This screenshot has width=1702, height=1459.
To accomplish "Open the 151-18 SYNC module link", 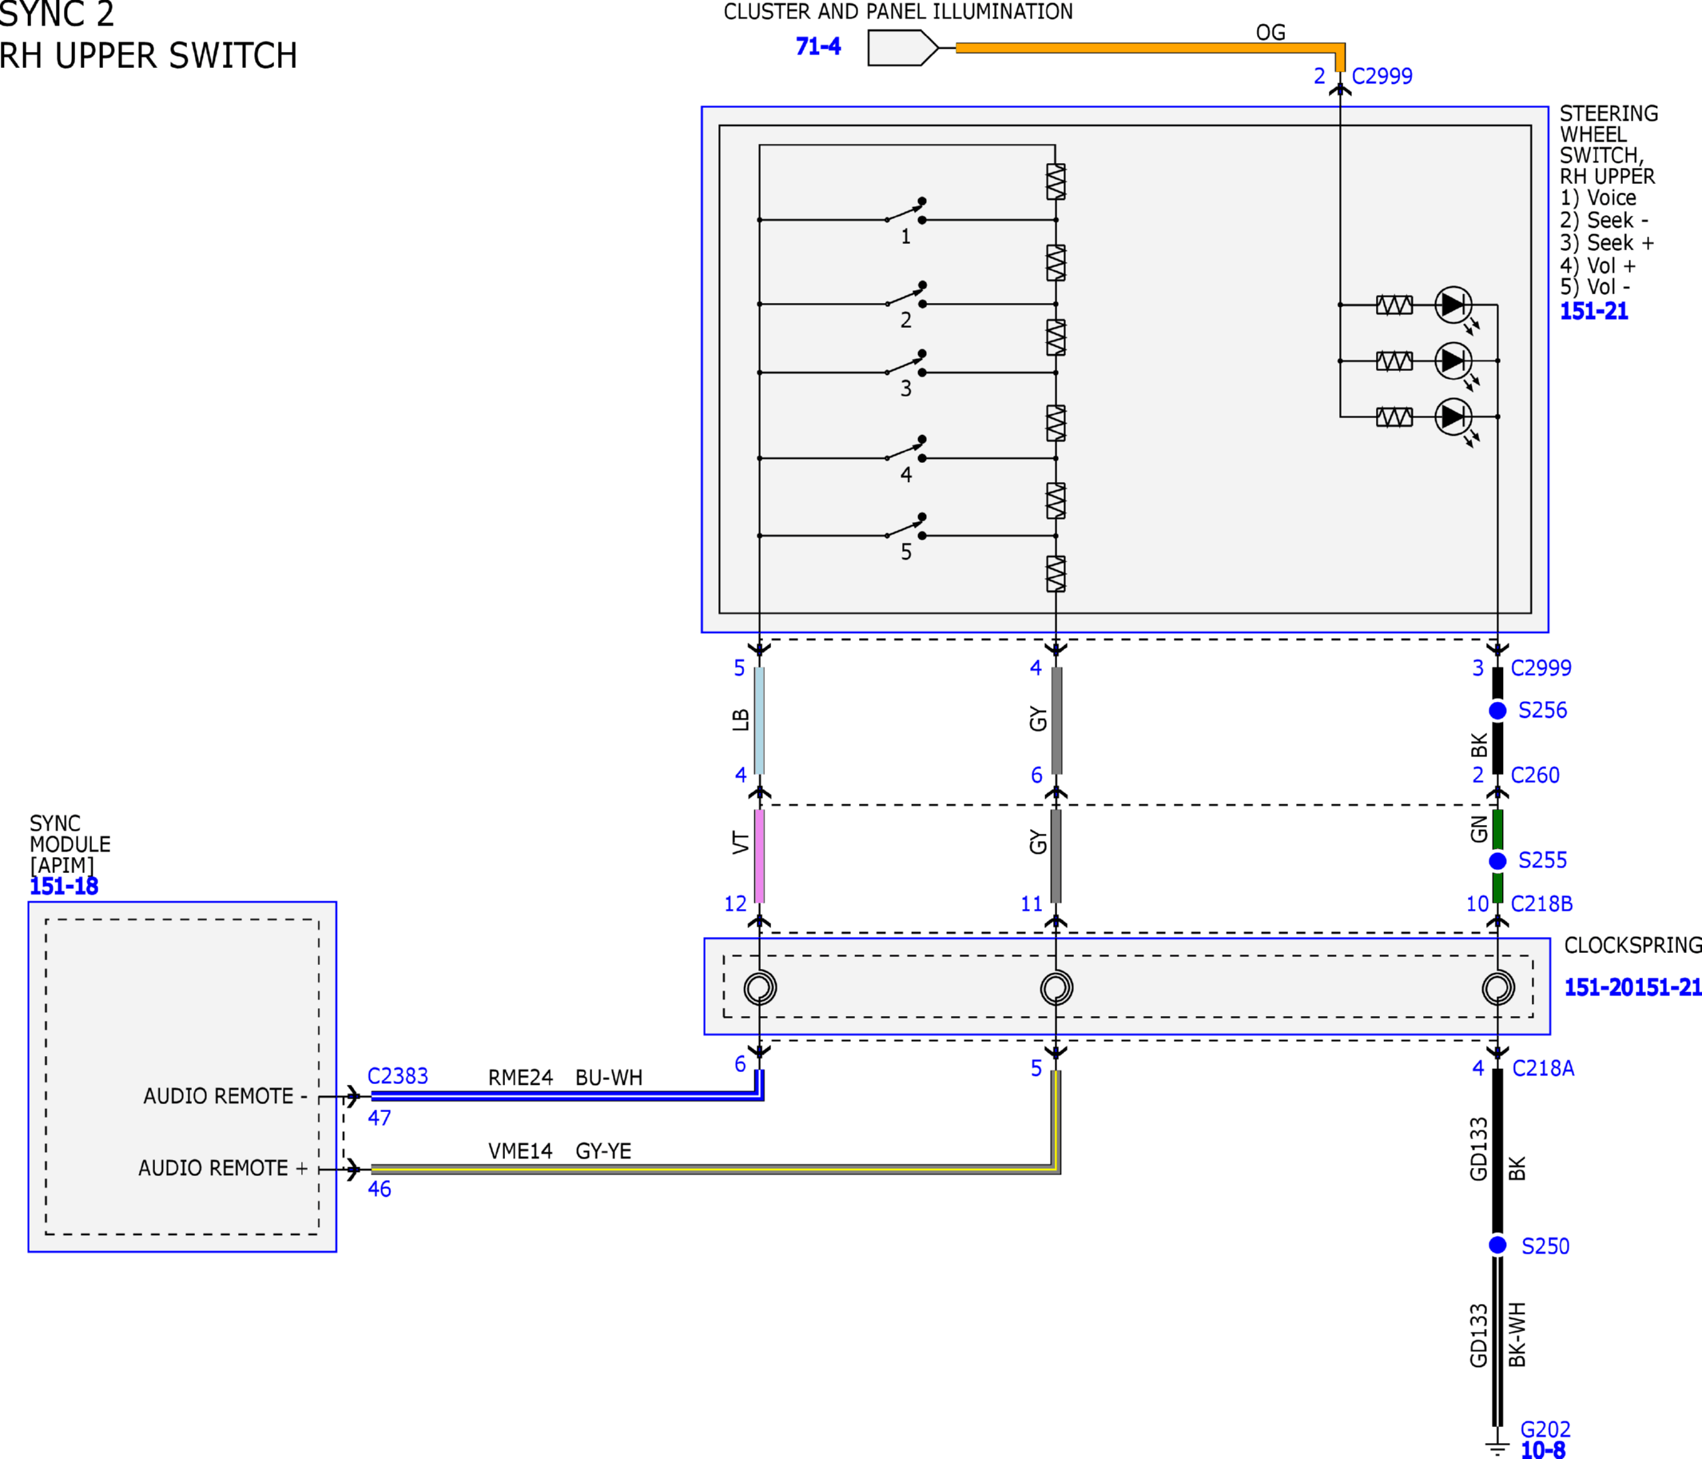I will tap(64, 886).
